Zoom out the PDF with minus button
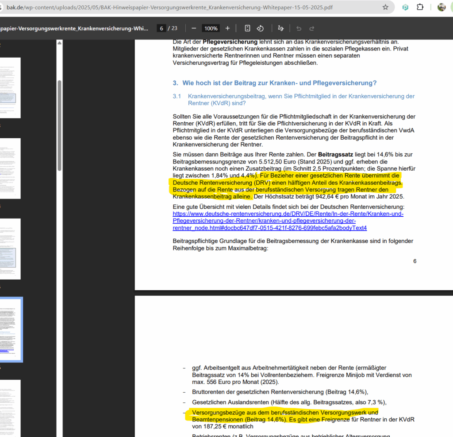Screen dimensions: 453x437 click(x=194, y=28)
